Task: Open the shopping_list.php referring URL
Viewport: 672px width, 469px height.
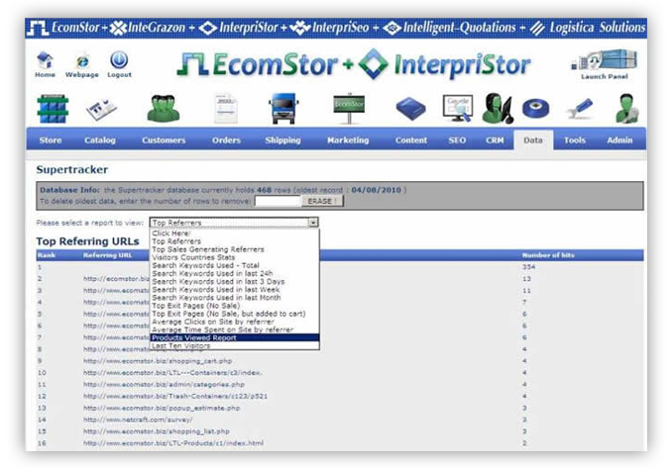Action: [x=157, y=431]
